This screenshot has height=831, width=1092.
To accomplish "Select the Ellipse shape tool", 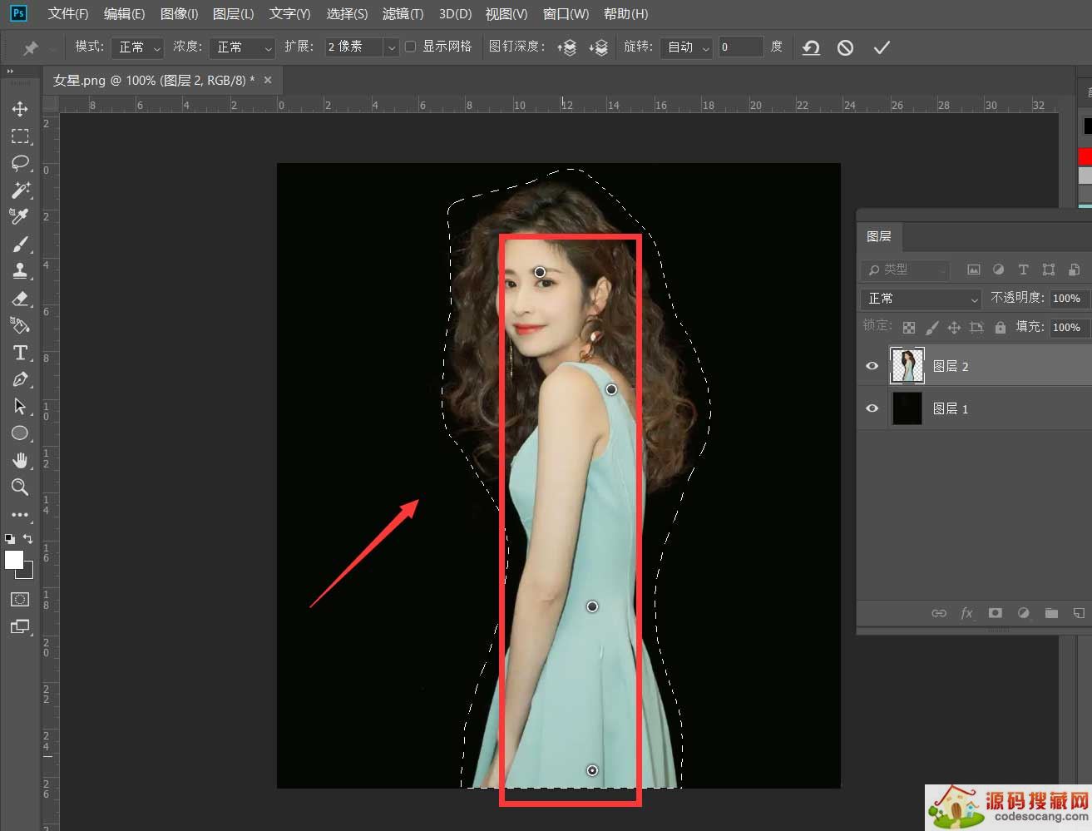I will [20, 433].
